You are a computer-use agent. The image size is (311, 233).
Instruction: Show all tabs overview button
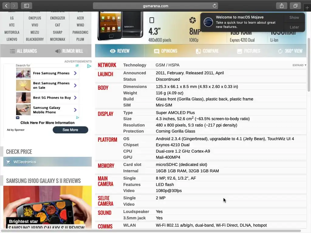pos(295,6)
